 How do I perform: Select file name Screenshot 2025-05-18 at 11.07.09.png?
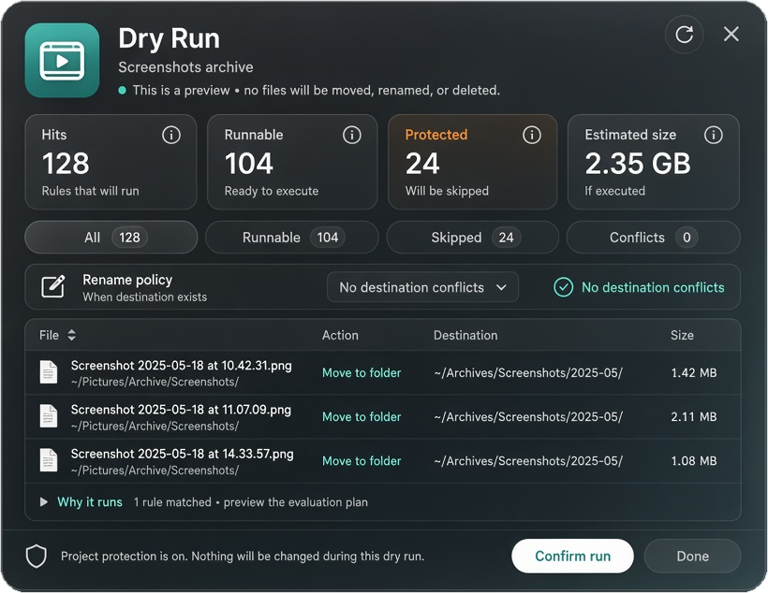click(x=181, y=410)
